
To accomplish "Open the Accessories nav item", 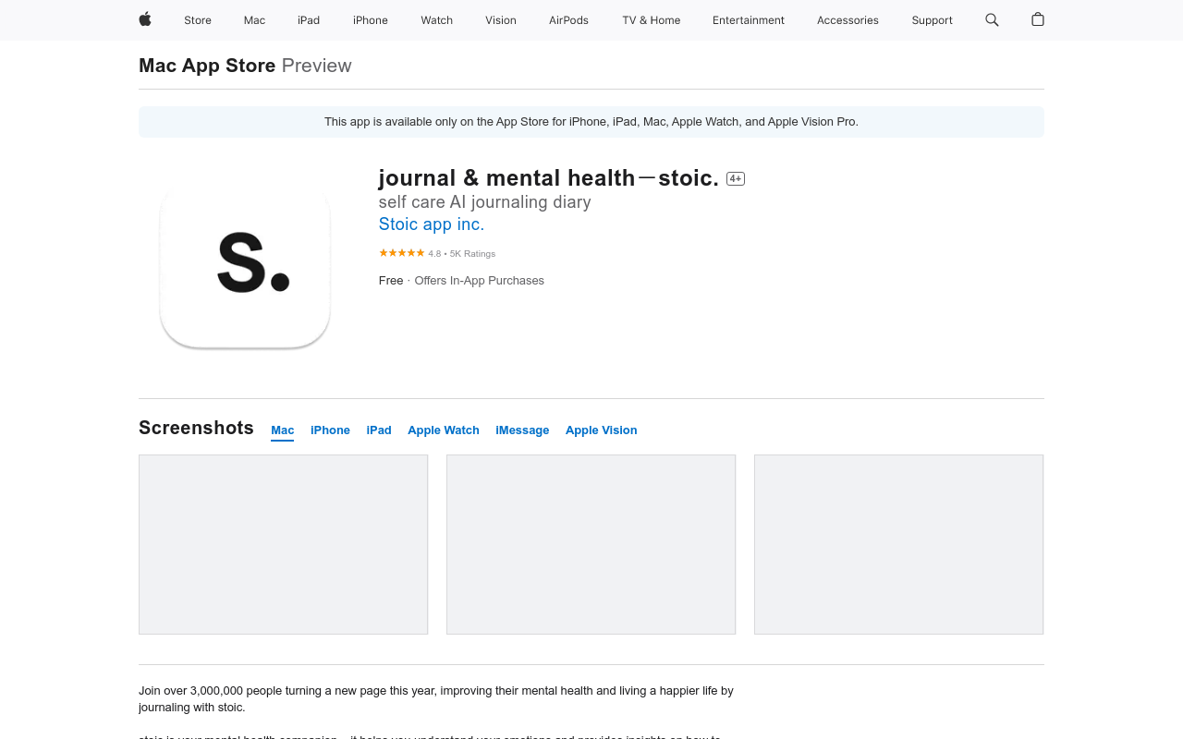I will [x=848, y=20].
